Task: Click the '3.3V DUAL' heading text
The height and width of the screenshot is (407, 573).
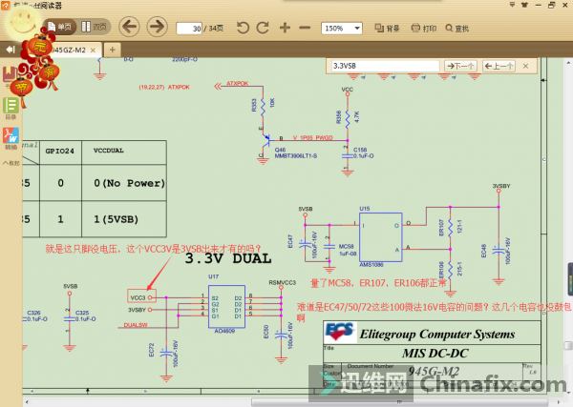Action: point(228,259)
